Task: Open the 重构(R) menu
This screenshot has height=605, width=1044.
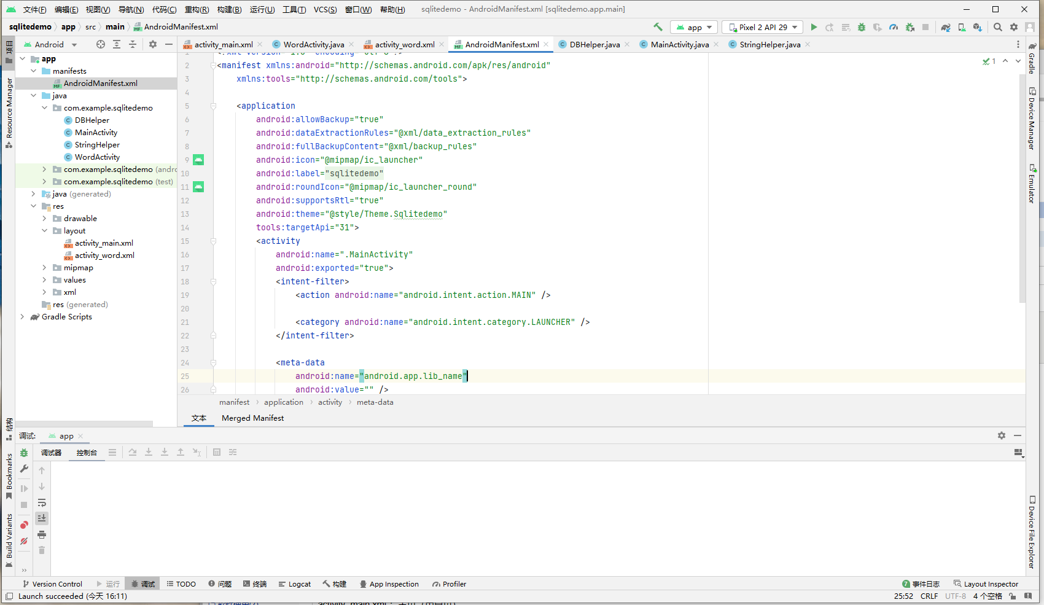Action: tap(197, 9)
